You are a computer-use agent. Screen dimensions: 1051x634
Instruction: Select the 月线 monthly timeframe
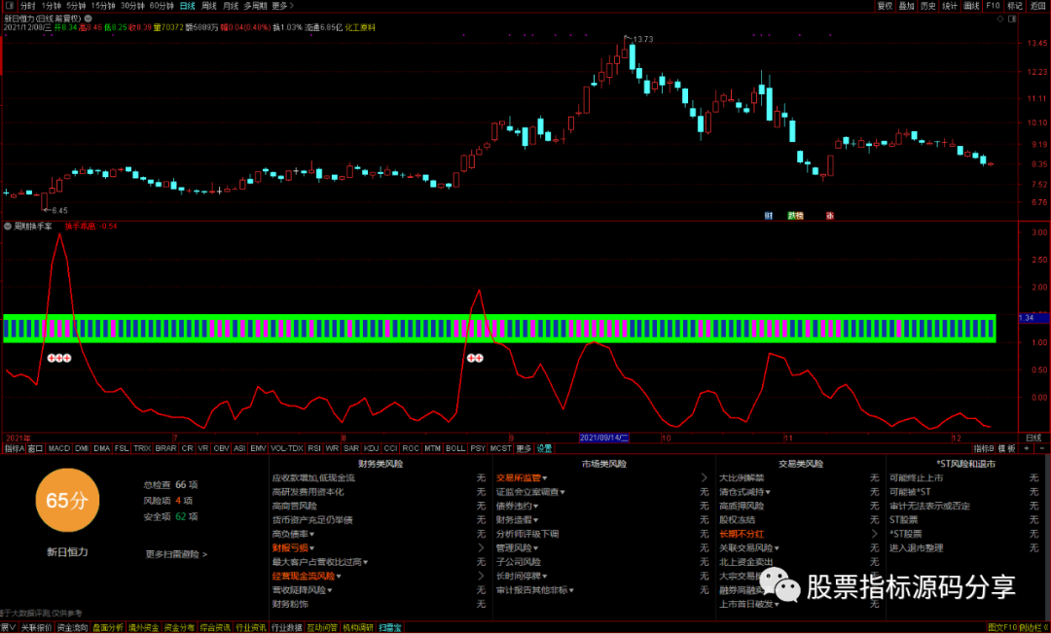[231, 6]
